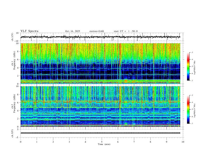The image size is (206, 159).
Task: Click the 'start UT = 1:50:0' text
Action: pos(126,31)
